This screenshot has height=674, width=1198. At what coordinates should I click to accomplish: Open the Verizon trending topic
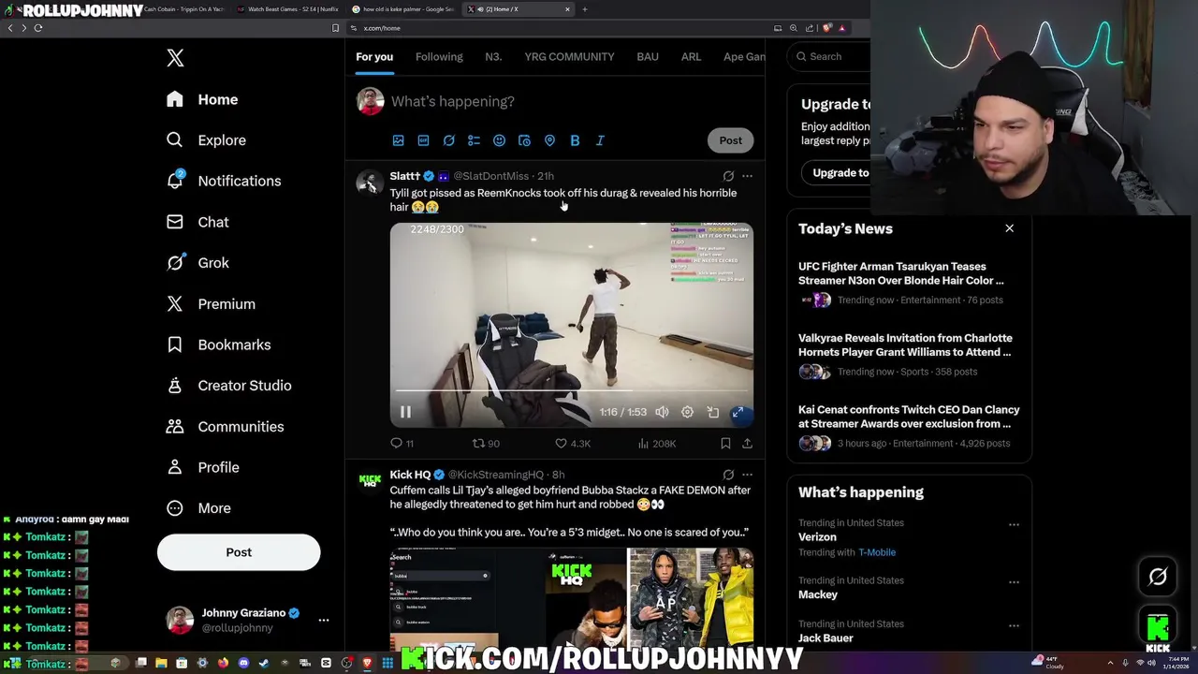[x=817, y=537]
